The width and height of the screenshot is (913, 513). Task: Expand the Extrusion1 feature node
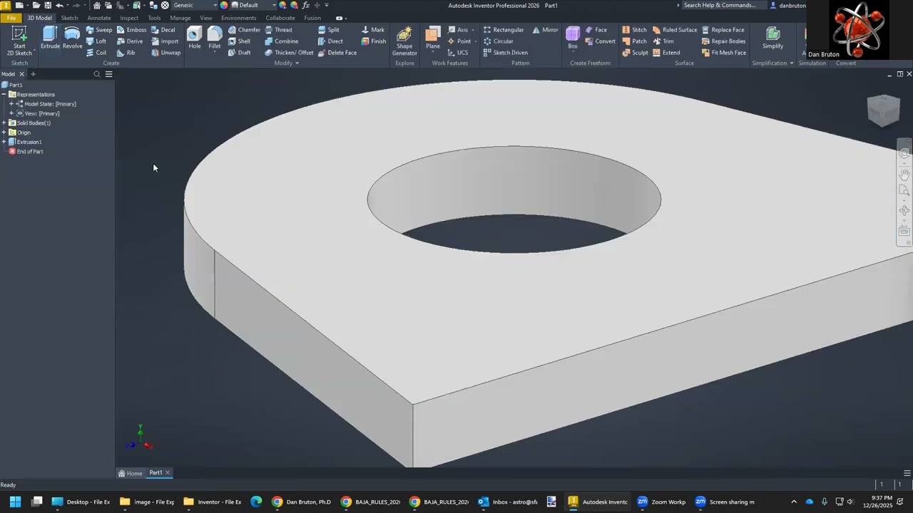[4, 142]
